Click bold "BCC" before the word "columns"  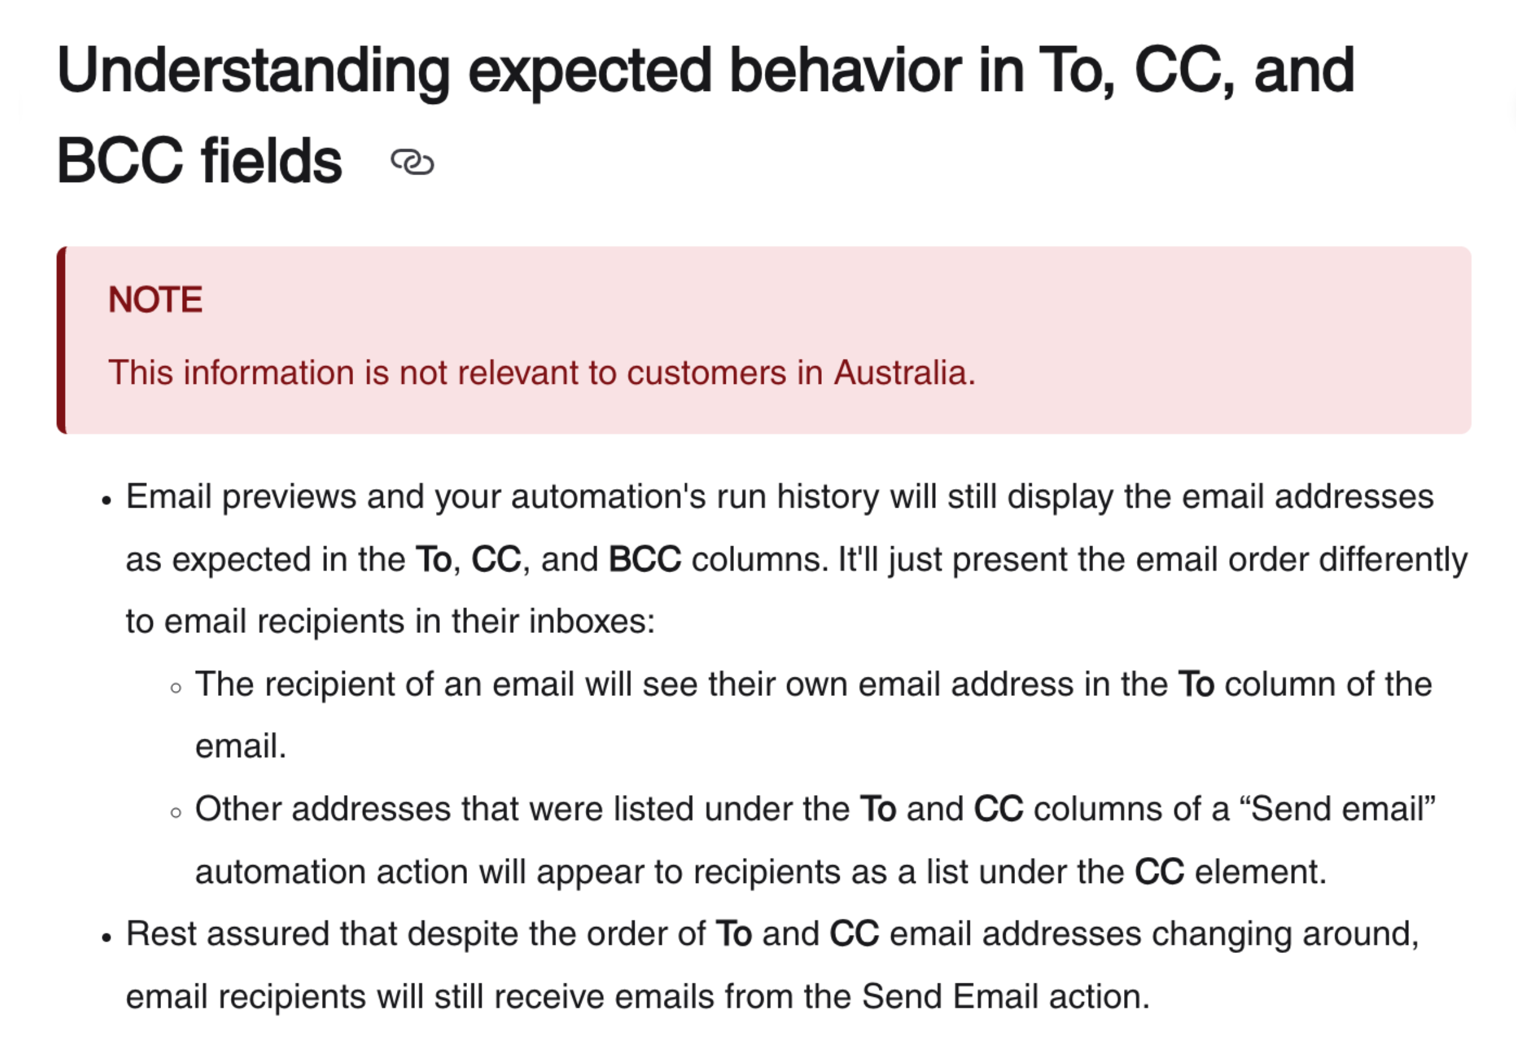pos(645,559)
